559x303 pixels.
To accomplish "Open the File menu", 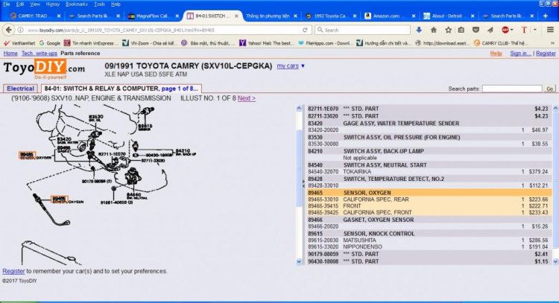I will point(7,4).
